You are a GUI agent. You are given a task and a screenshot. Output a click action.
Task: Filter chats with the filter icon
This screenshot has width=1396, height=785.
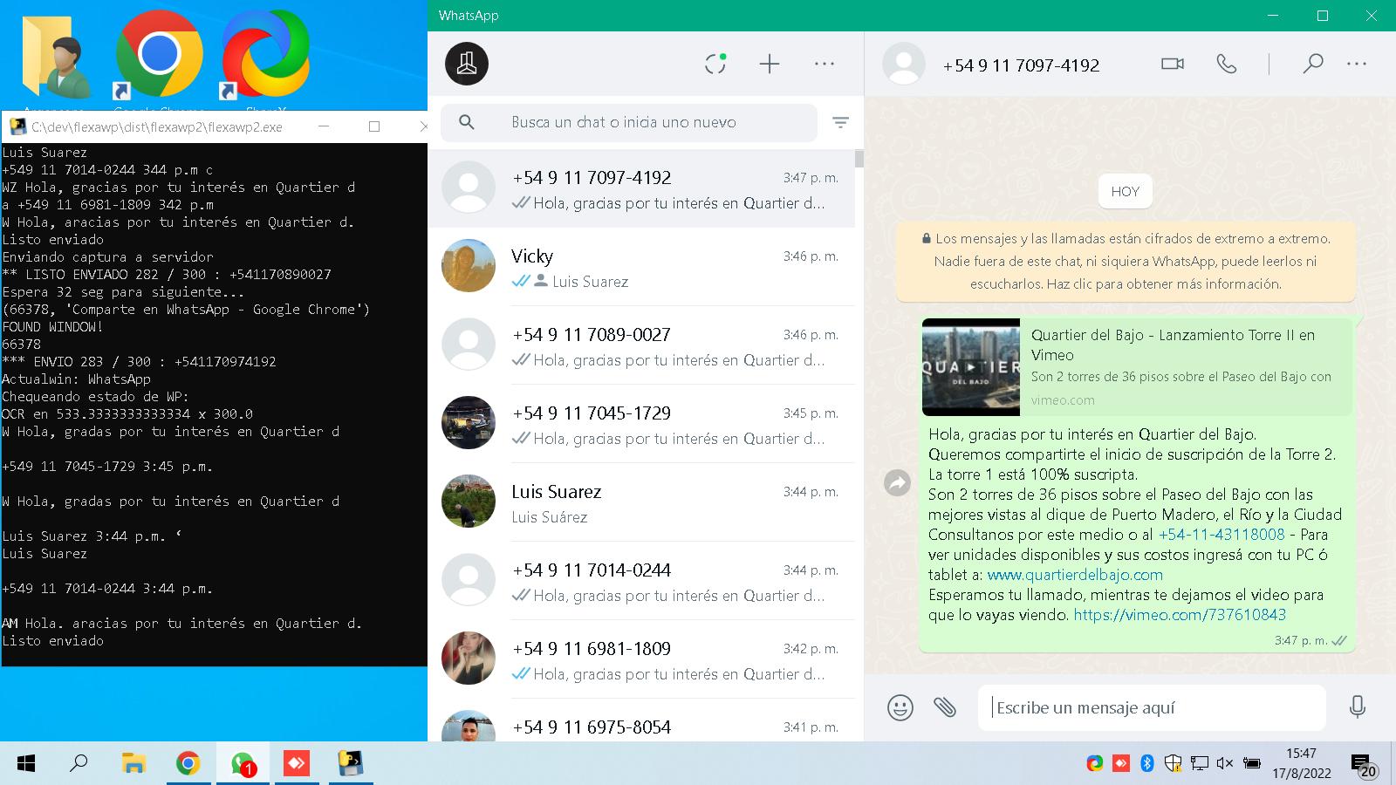pos(840,123)
